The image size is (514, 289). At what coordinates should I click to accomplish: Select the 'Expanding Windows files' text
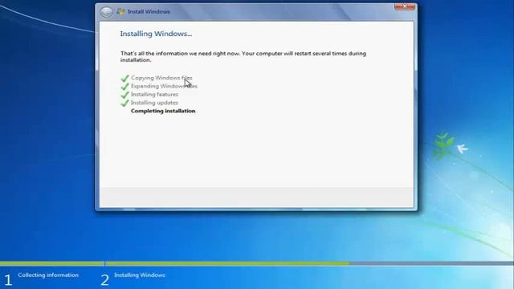point(164,86)
